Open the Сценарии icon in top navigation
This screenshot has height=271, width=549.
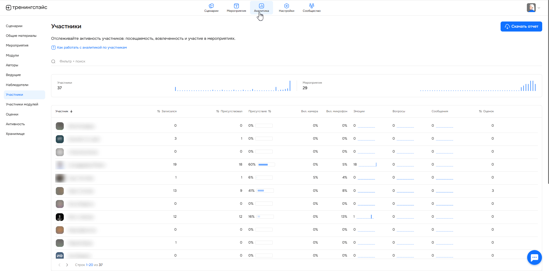click(211, 6)
